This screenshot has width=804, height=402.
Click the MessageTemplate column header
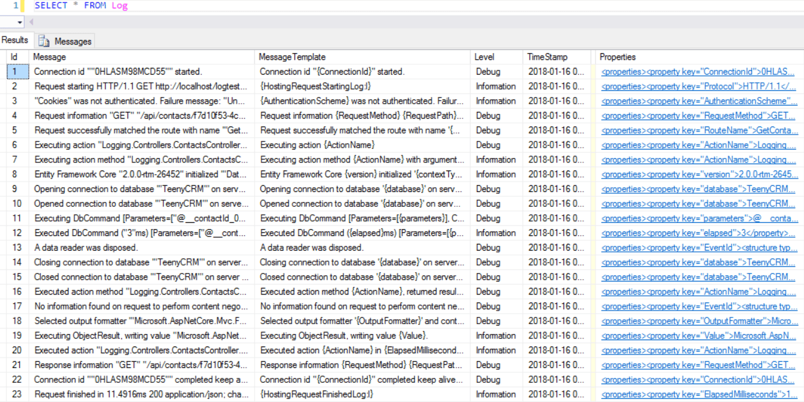(292, 57)
